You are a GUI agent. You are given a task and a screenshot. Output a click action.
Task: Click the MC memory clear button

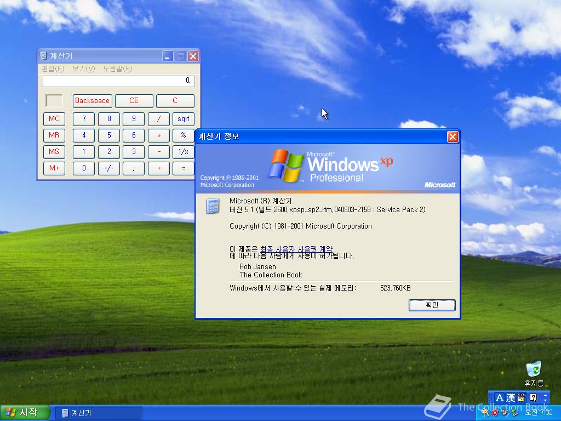[x=54, y=119]
